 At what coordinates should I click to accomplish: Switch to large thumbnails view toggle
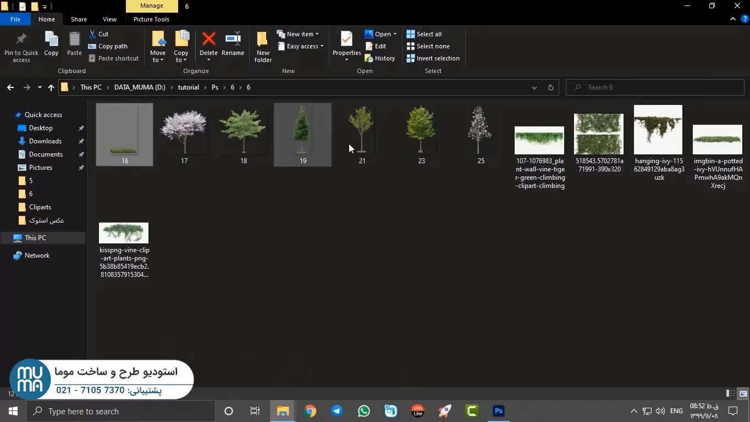click(743, 393)
